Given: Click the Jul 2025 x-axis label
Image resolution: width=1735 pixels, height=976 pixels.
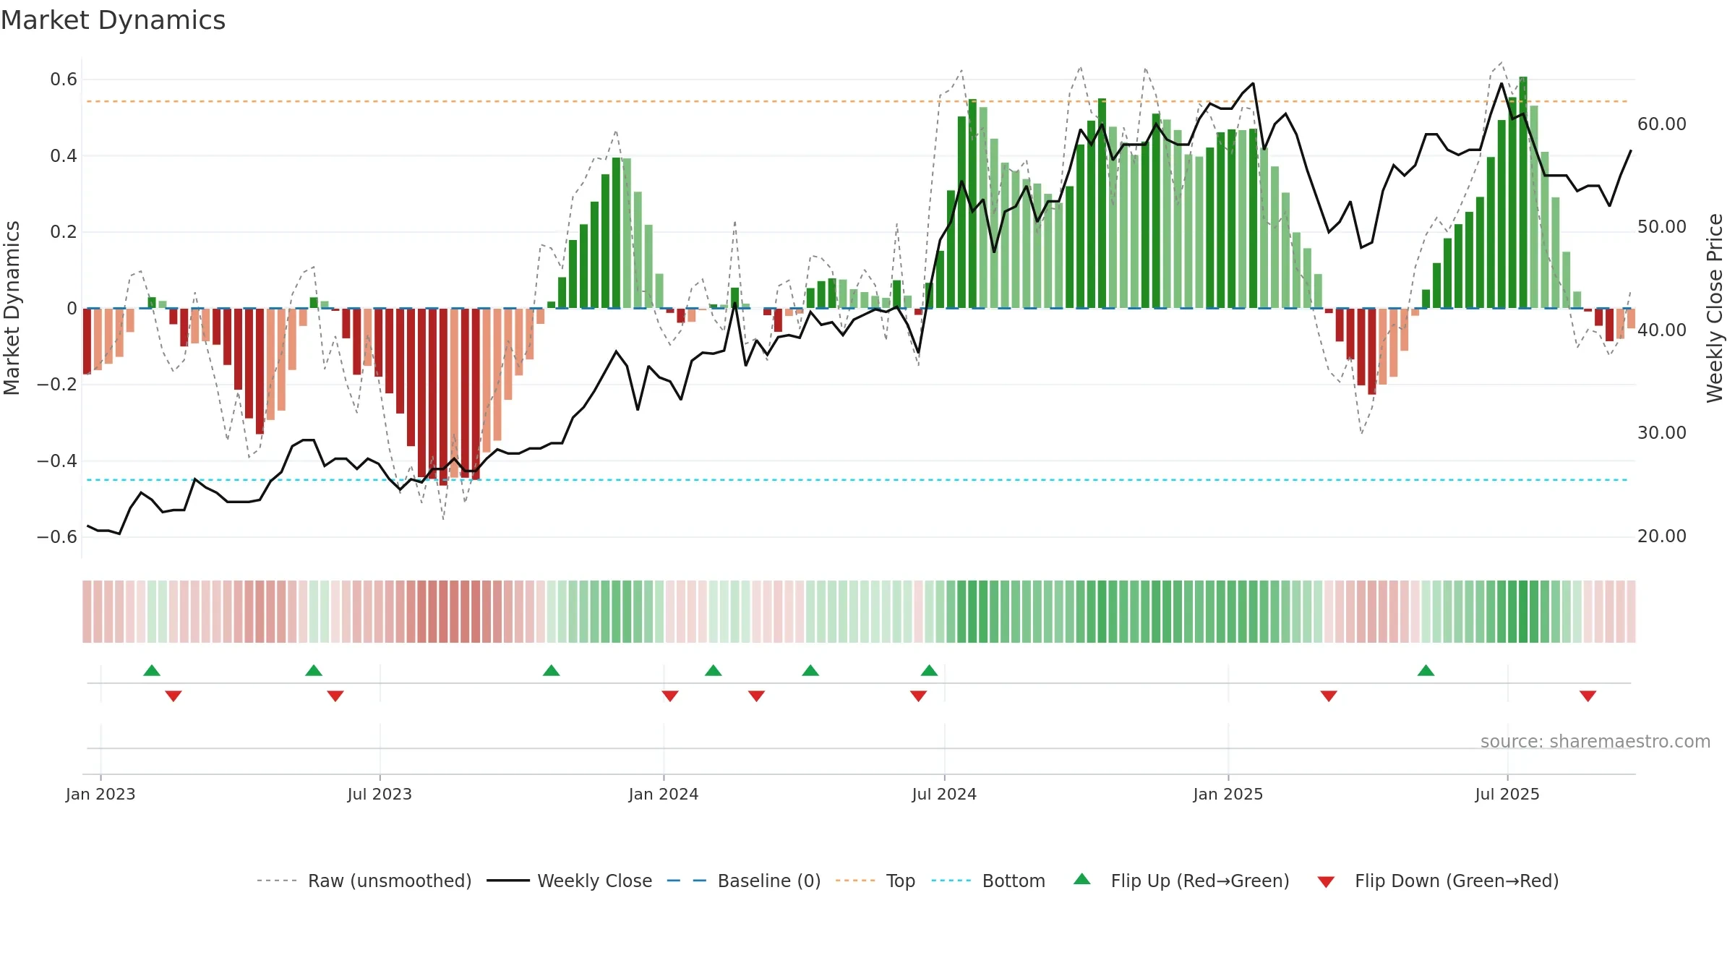Looking at the screenshot, I should [x=1507, y=795].
